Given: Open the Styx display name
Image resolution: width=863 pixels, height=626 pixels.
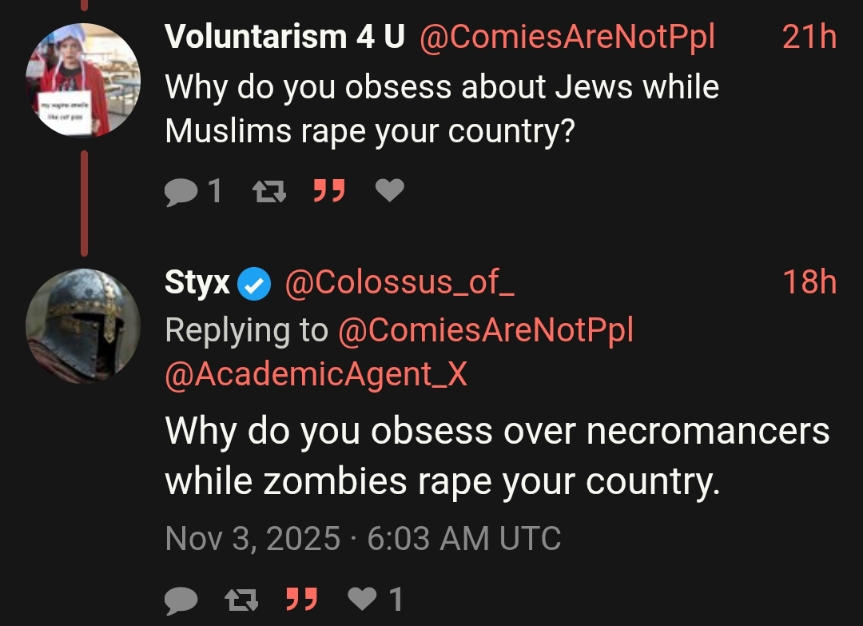Looking at the screenshot, I should coord(197,283).
